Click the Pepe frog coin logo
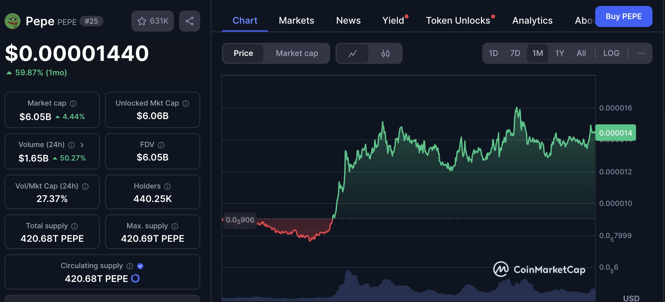The height and width of the screenshot is (302, 665). (13, 21)
